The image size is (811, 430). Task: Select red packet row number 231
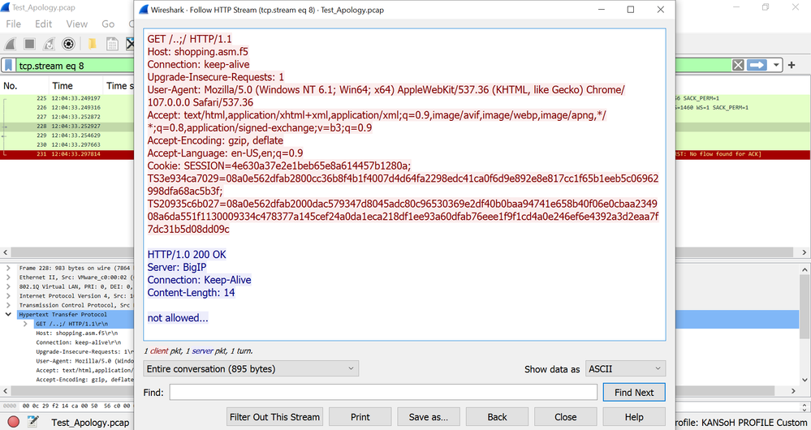click(x=67, y=154)
